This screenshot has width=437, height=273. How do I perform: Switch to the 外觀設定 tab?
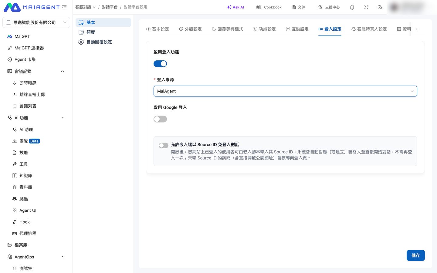[190, 29]
